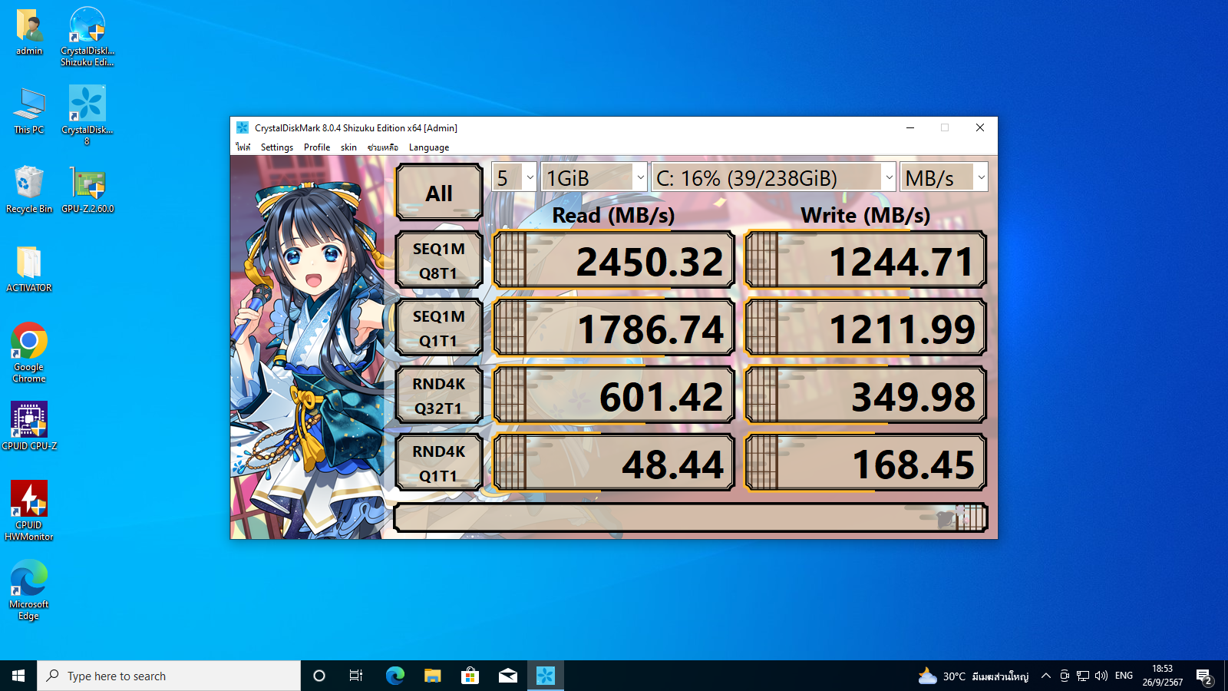
Task: Open the volume speaker tray icon
Action: click(x=1101, y=676)
